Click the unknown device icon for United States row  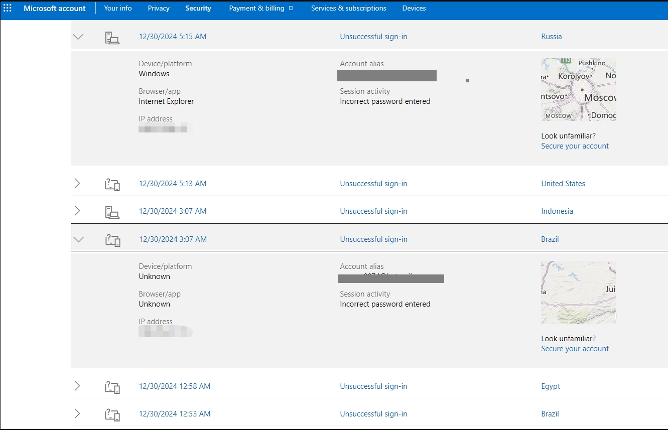coord(112,184)
